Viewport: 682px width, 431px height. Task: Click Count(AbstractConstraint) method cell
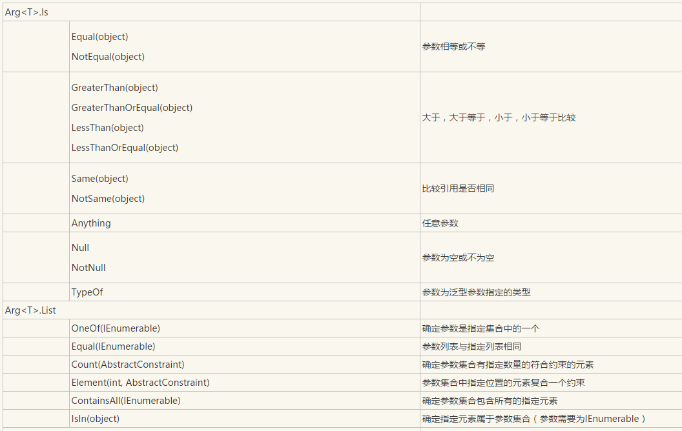(128, 365)
